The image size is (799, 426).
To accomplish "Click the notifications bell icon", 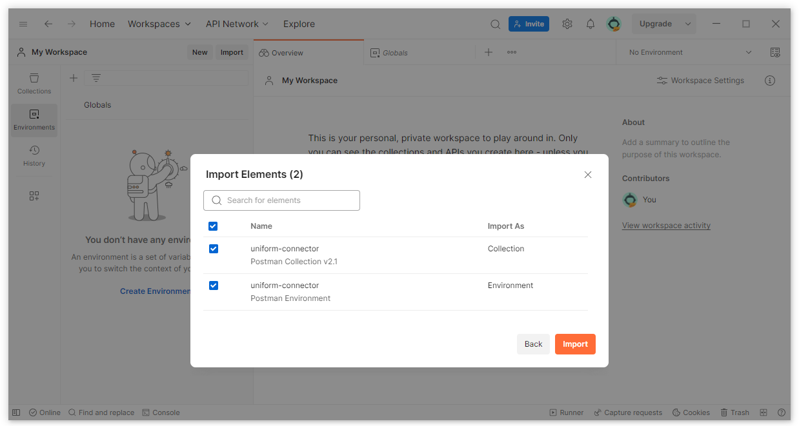I will pos(590,24).
